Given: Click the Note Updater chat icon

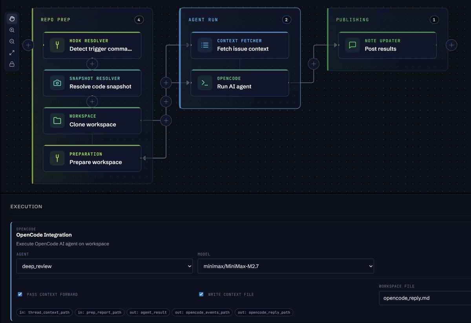Looking at the screenshot, I should (352, 45).
